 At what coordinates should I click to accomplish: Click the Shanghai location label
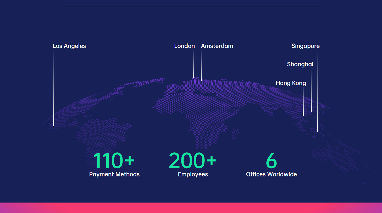pyautogui.click(x=300, y=64)
